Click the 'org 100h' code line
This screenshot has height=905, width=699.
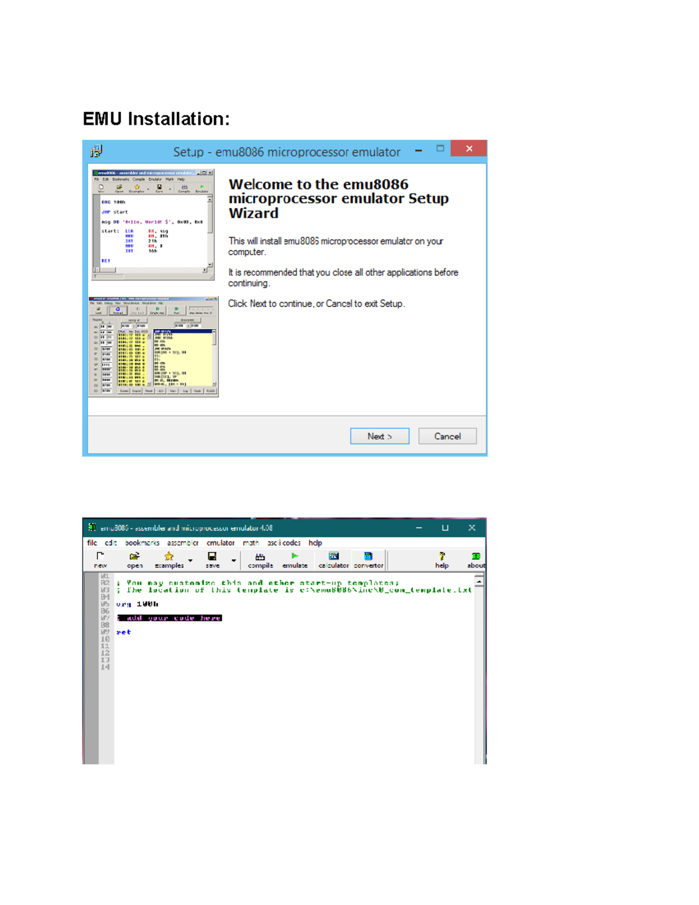coord(137,604)
